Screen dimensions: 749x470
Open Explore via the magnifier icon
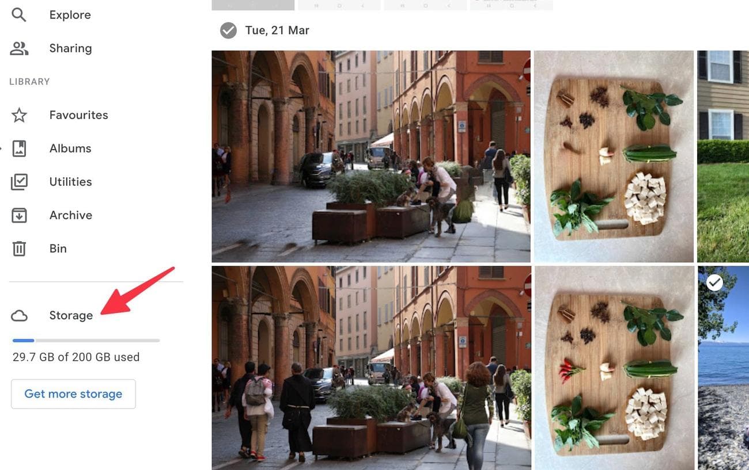pyautogui.click(x=19, y=15)
